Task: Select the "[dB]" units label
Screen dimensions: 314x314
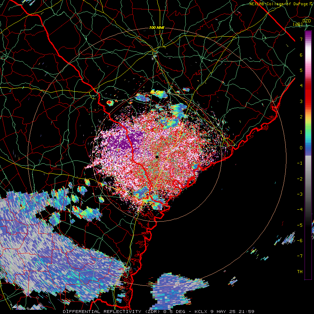Action: 298,24
